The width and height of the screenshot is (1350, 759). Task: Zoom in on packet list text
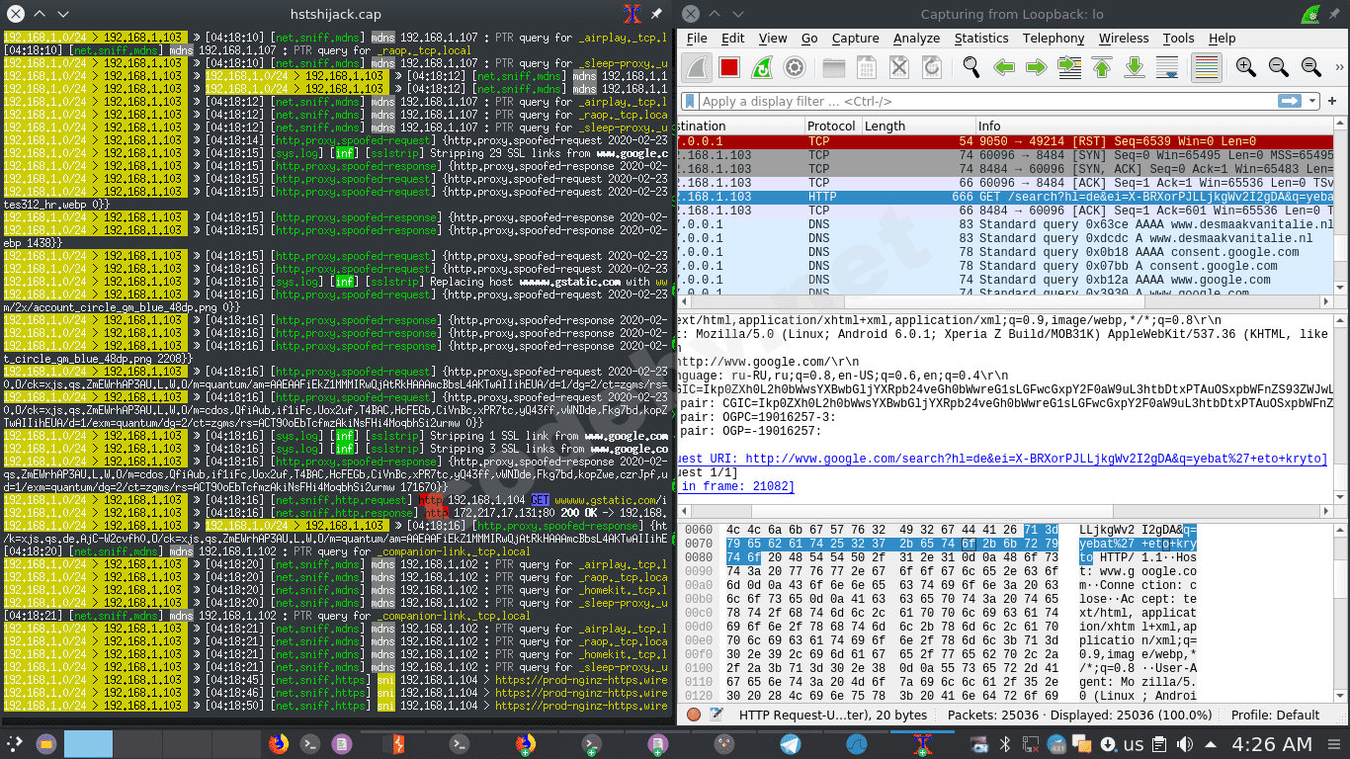click(1245, 67)
